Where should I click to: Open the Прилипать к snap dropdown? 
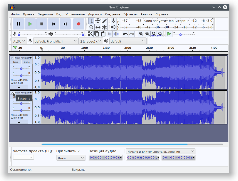[71, 158]
